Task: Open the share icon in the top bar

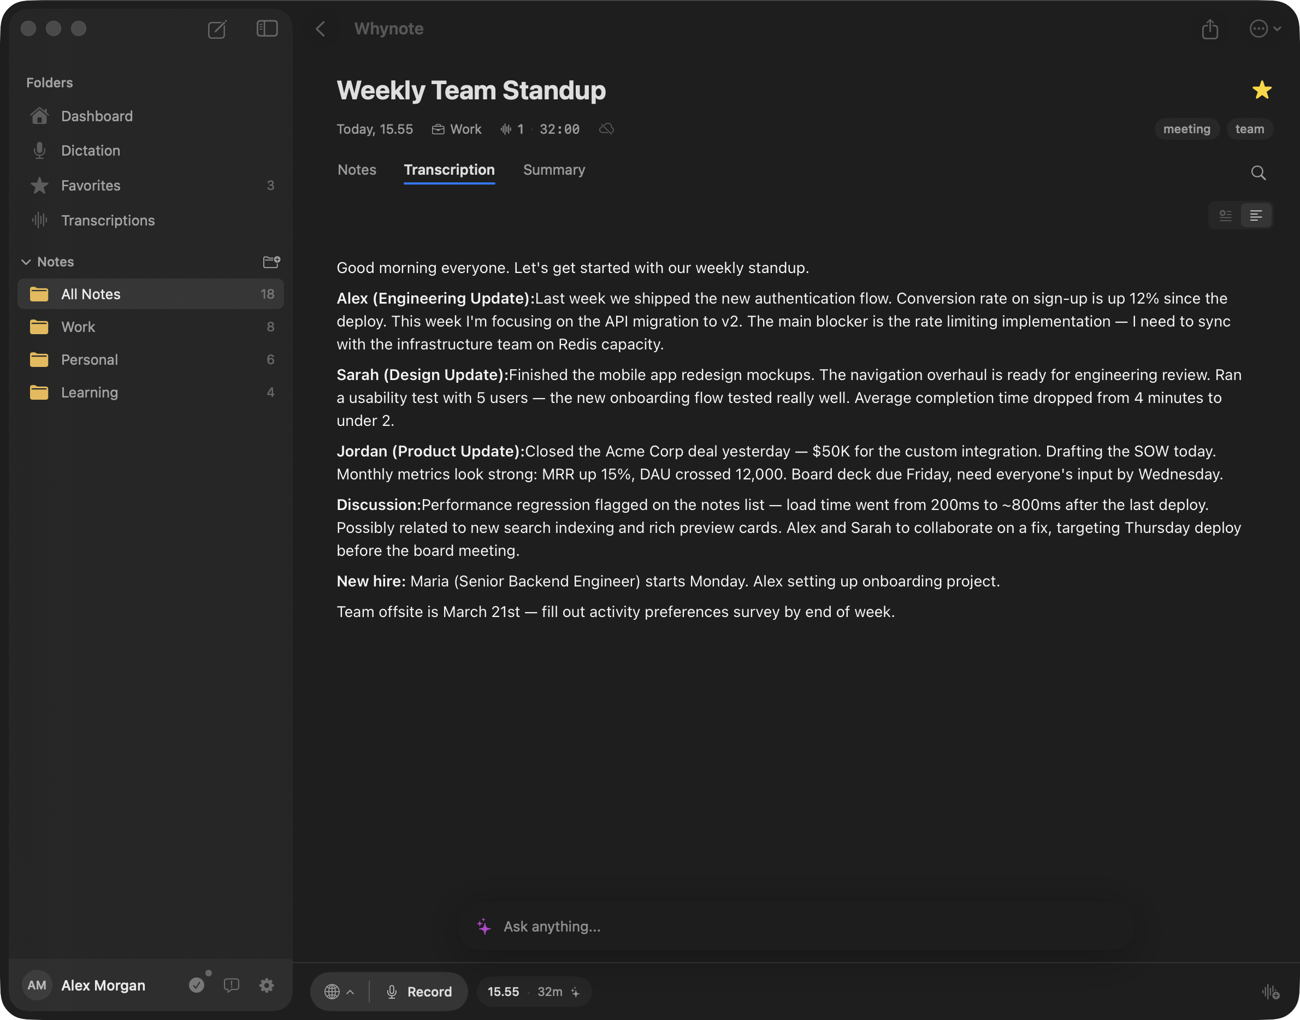Action: coord(1210,28)
